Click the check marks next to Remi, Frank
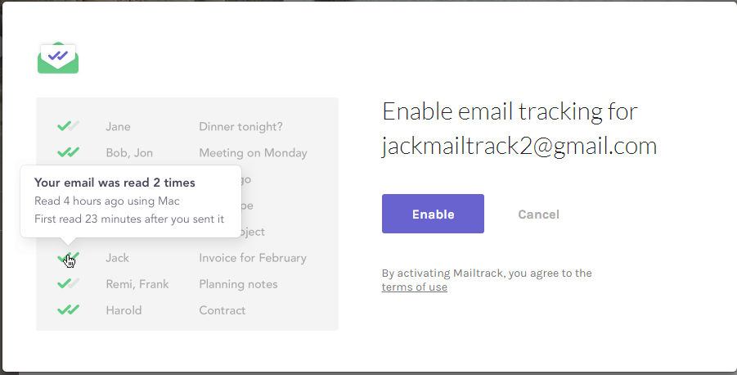This screenshot has width=737, height=375. pos(68,284)
